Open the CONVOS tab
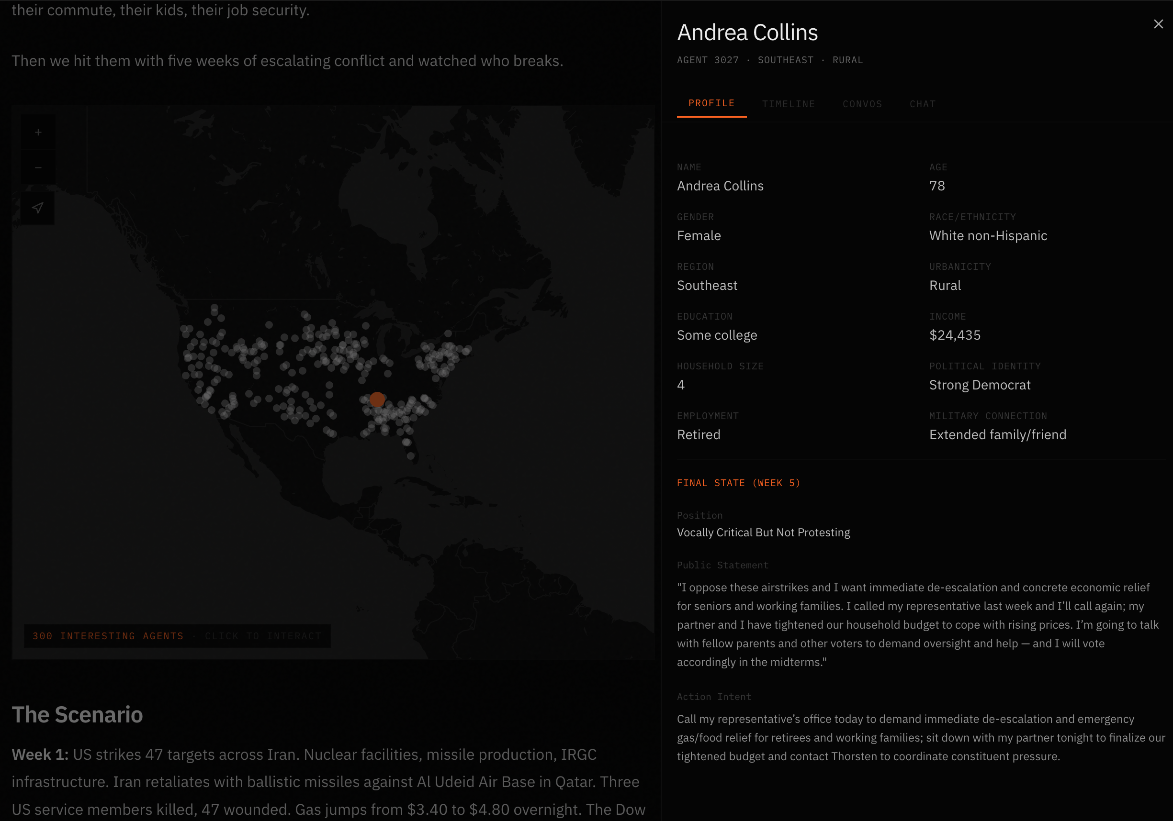This screenshot has height=821, width=1173. click(862, 104)
